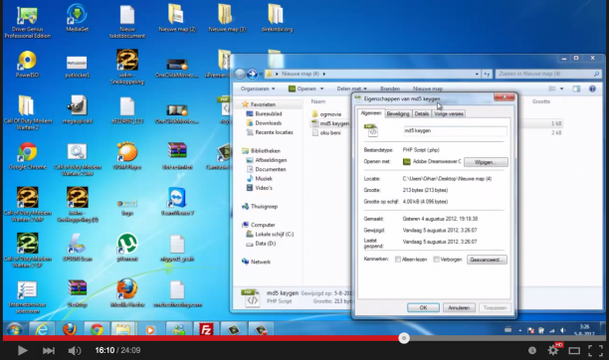Select the ogmovie folder in file list
This screenshot has width=609, height=360.
[x=326, y=114]
